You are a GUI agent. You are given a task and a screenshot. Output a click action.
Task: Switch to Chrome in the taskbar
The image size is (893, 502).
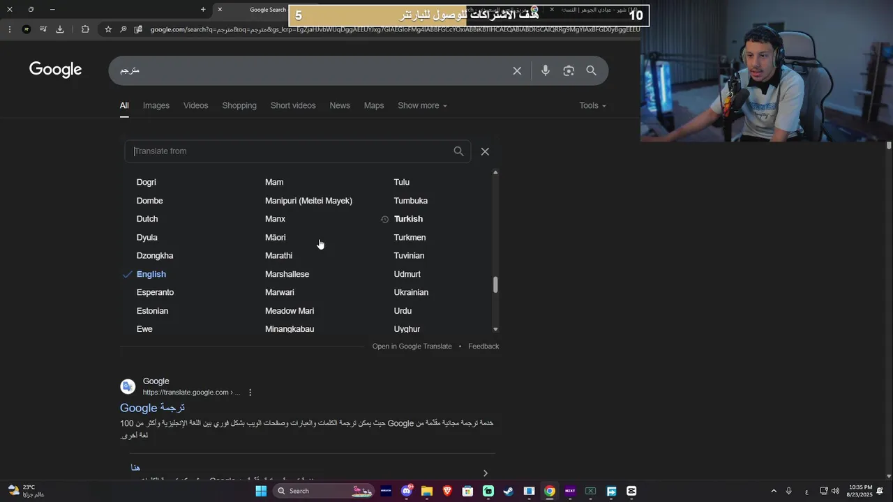(x=550, y=491)
